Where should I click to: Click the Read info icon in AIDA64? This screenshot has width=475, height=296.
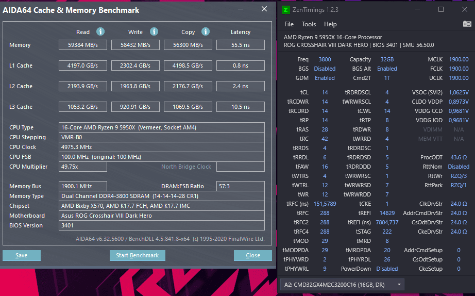coord(100,31)
